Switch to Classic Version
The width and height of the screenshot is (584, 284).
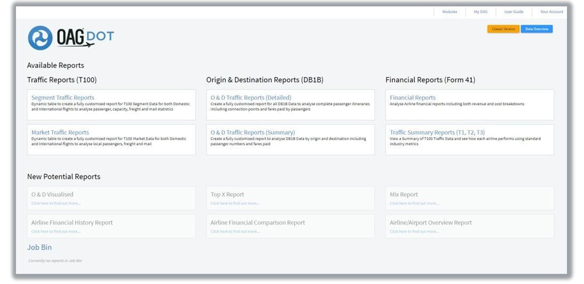[x=503, y=29]
